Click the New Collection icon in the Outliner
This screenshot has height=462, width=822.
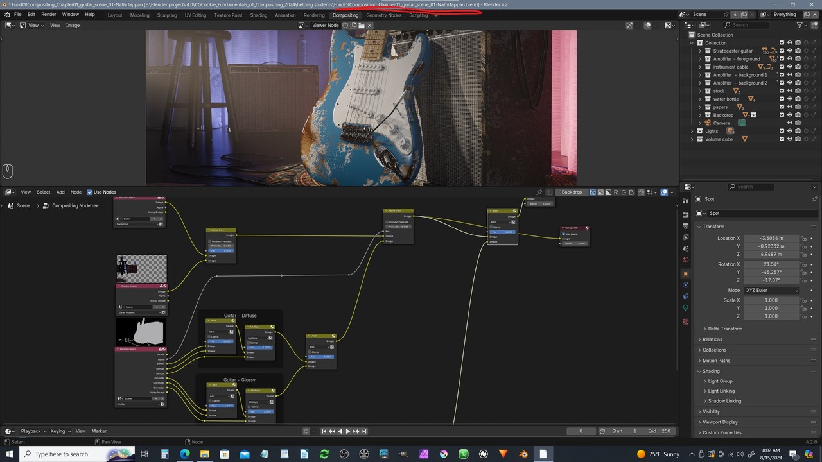tap(815, 25)
